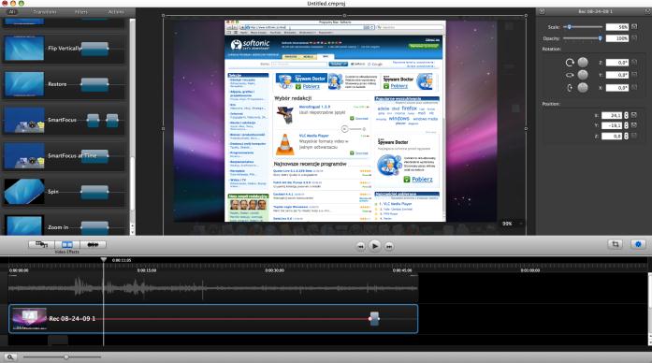Screen dimensions: 652x363
Task: Select the Spin effect thumbnail
Action: (x=23, y=192)
